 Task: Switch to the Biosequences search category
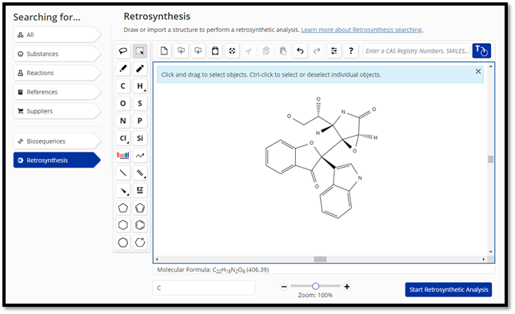click(57, 141)
